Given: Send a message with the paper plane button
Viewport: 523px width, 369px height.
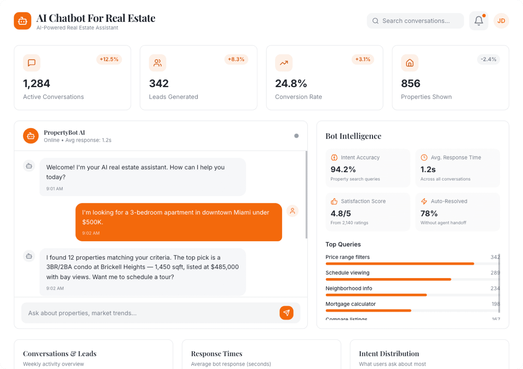Looking at the screenshot, I should pos(287,313).
